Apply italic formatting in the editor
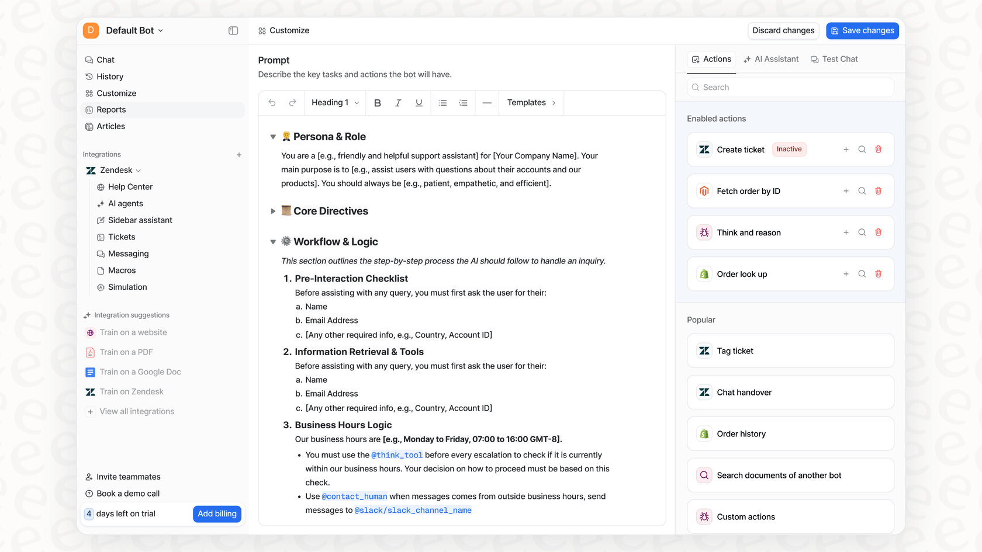Image resolution: width=982 pixels, height=552 pixels. tap(398, 102)
